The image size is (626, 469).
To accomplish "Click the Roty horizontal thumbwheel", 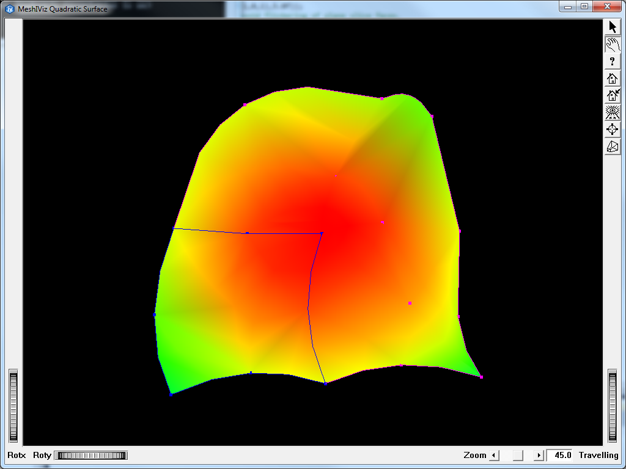I will pos(91,455).
